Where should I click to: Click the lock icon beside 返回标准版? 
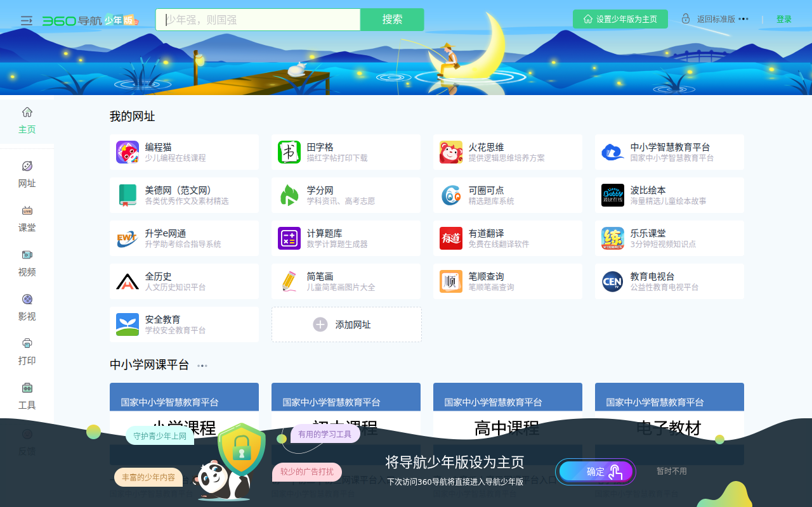tap(686, 19)
